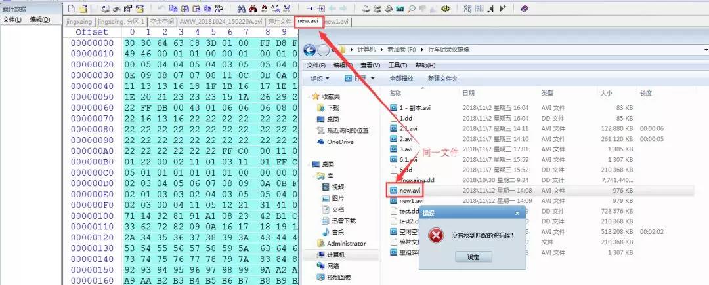Sort files by the 名称 column header
This screenshot has width=709, height=285.
pos(395,93)
